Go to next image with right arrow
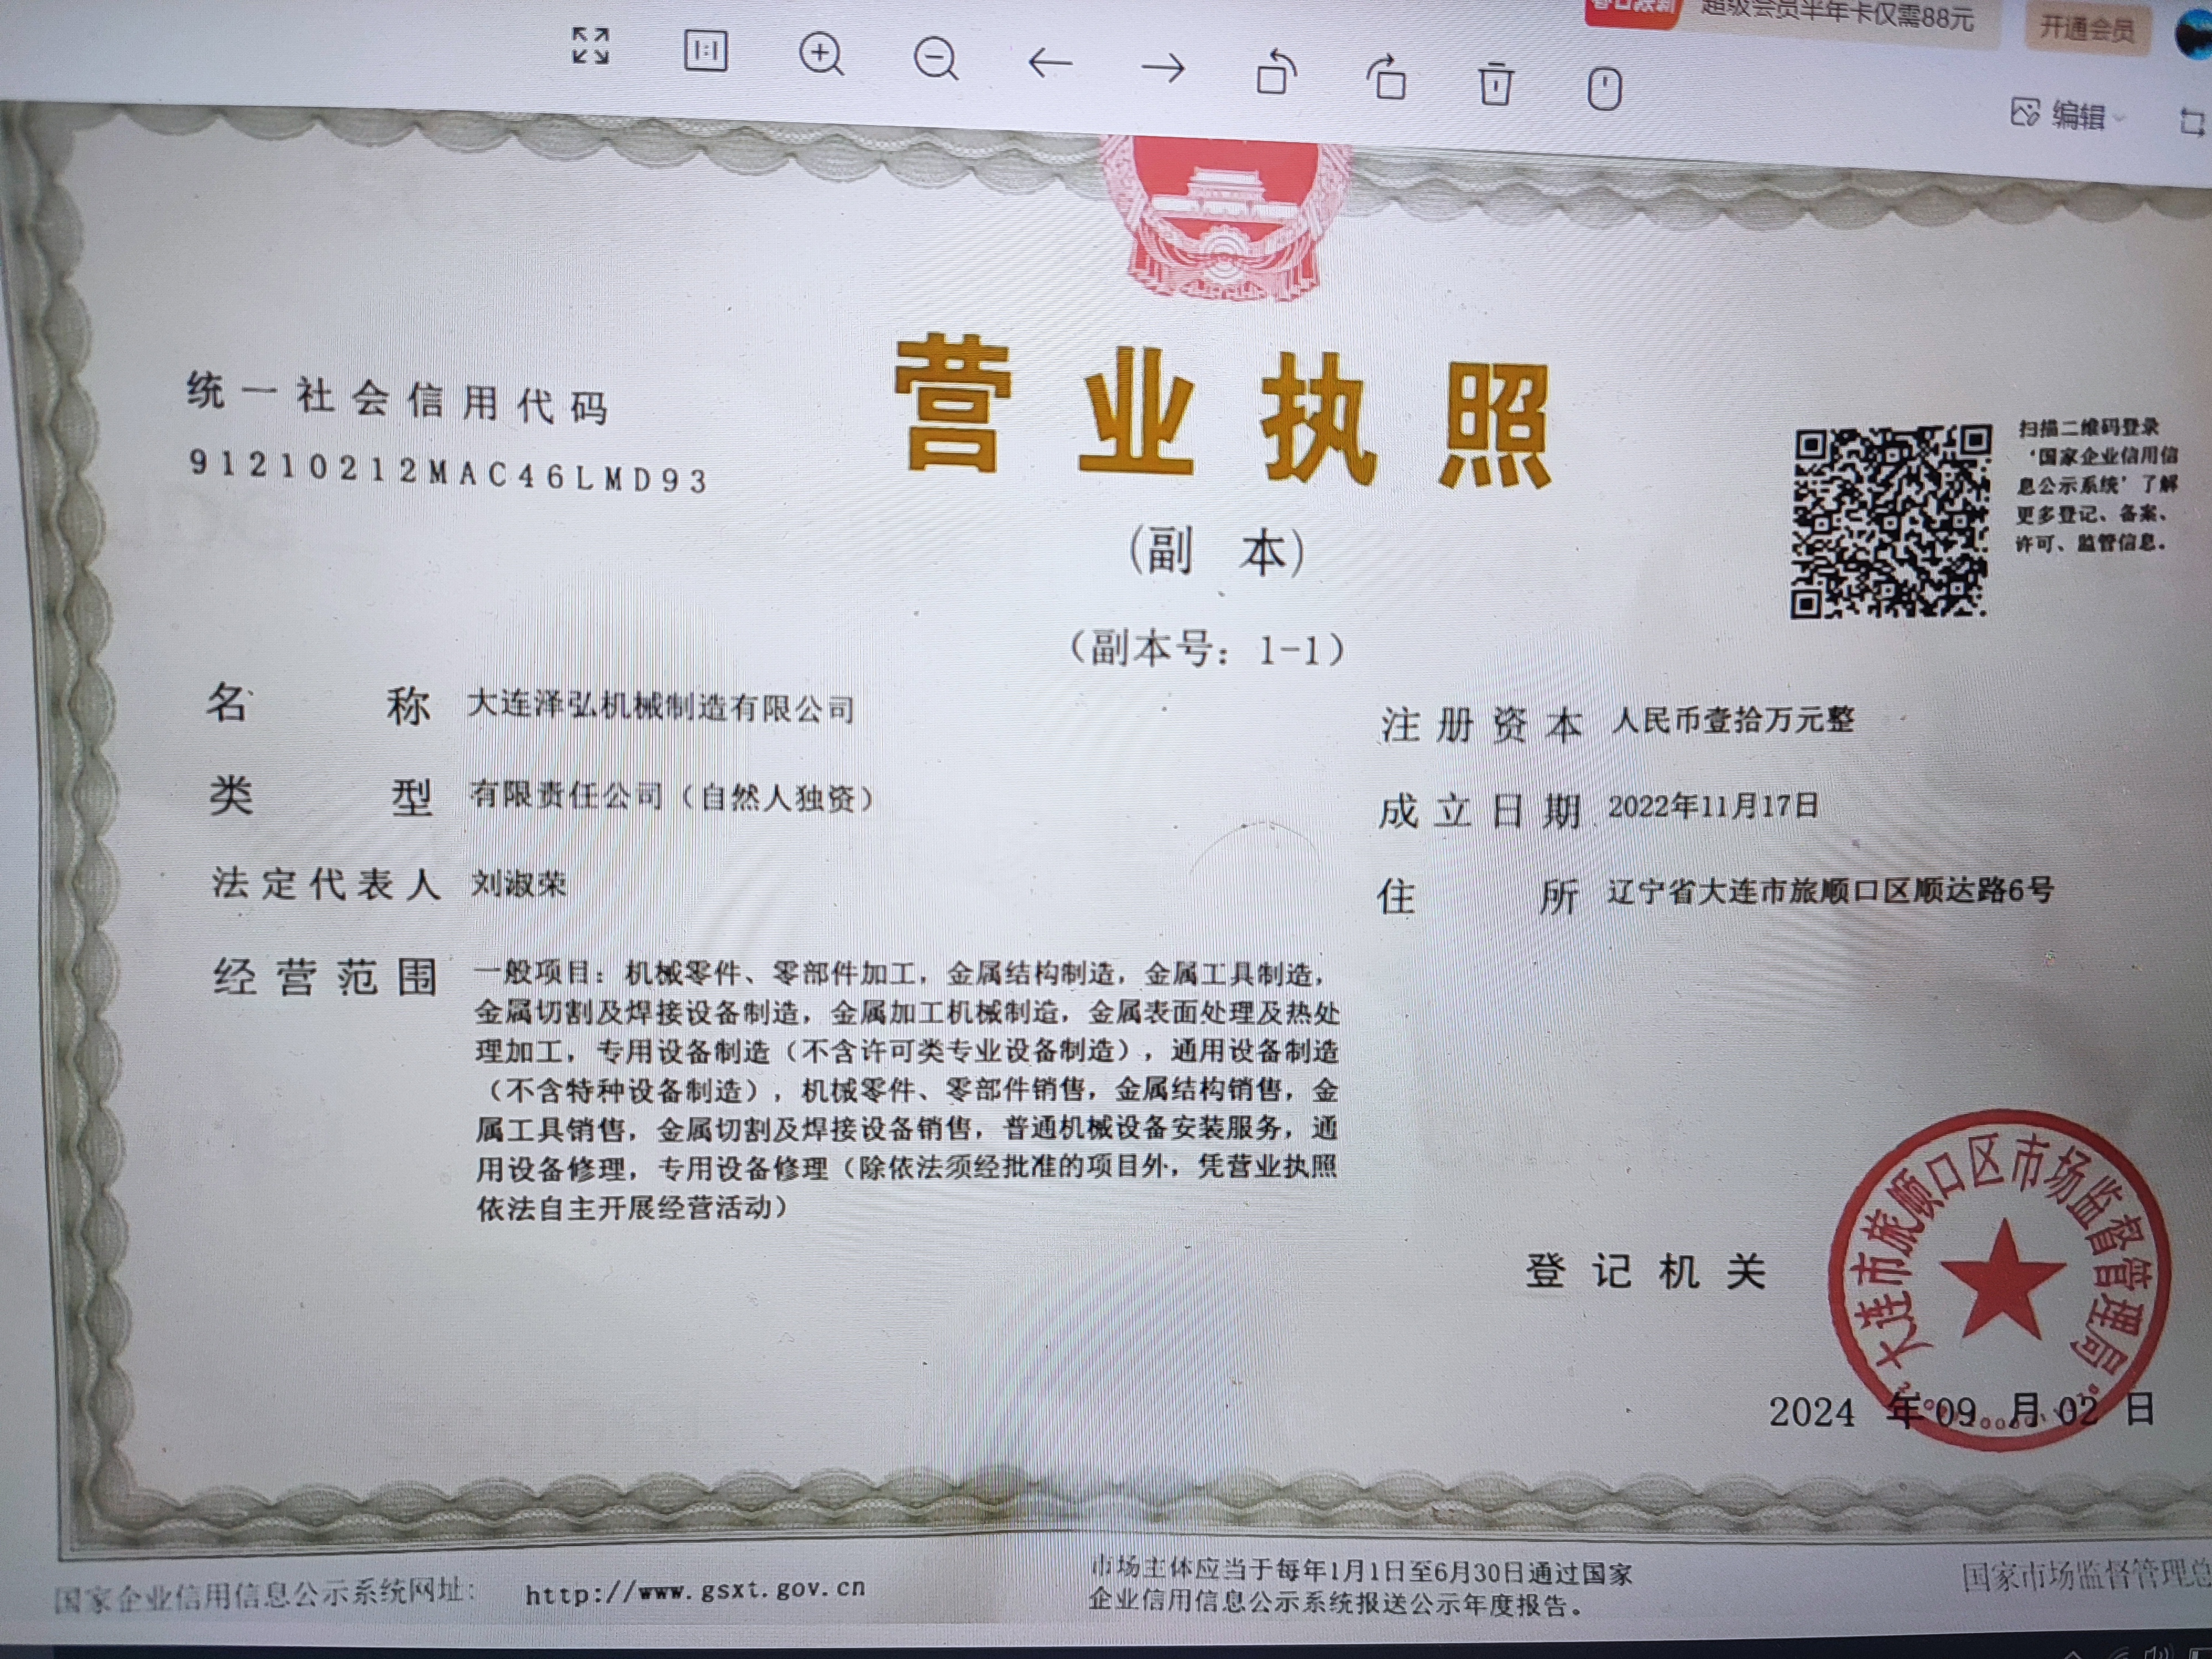The width and height of the screenshot is (2212, 1659). 1163,69
